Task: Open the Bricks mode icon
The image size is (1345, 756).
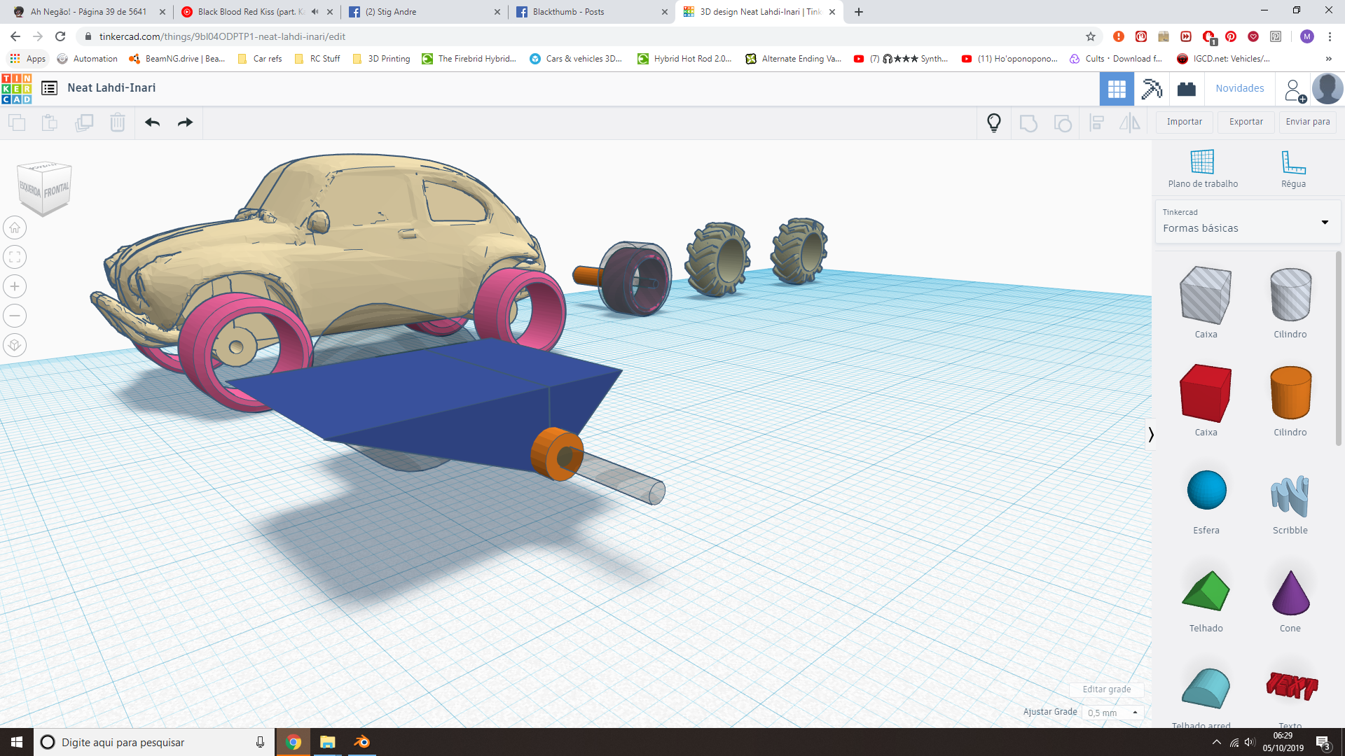Action: [x=1187, y=89]
